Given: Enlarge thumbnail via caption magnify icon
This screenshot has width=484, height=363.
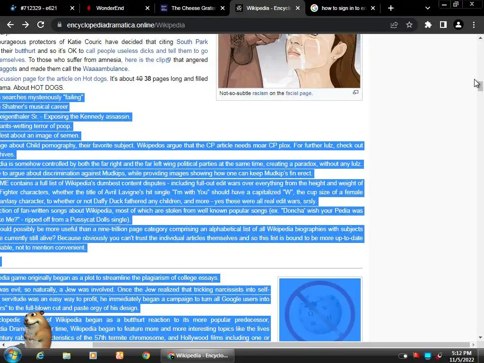Looking at the screenshot, I should click(x=355, y=92).
